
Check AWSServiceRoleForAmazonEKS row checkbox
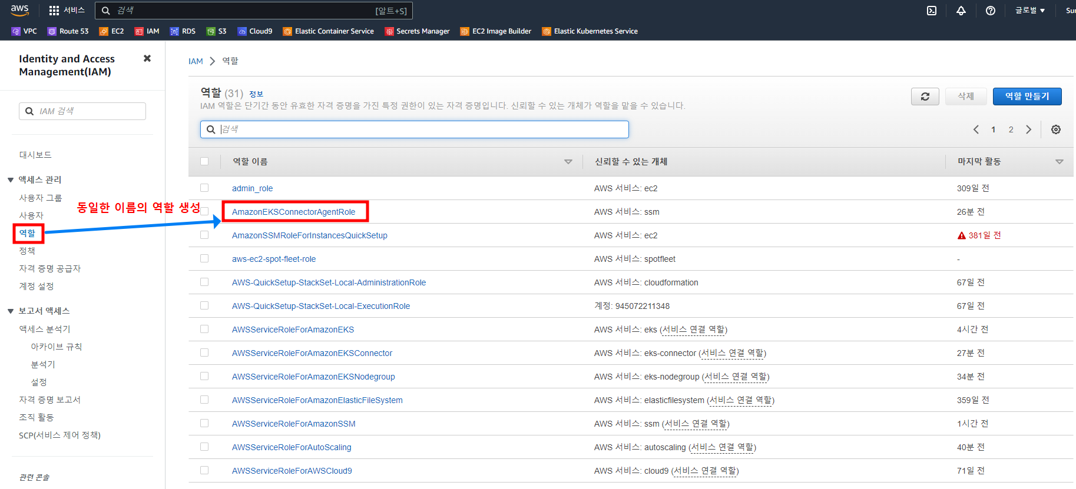coord(204,329)
